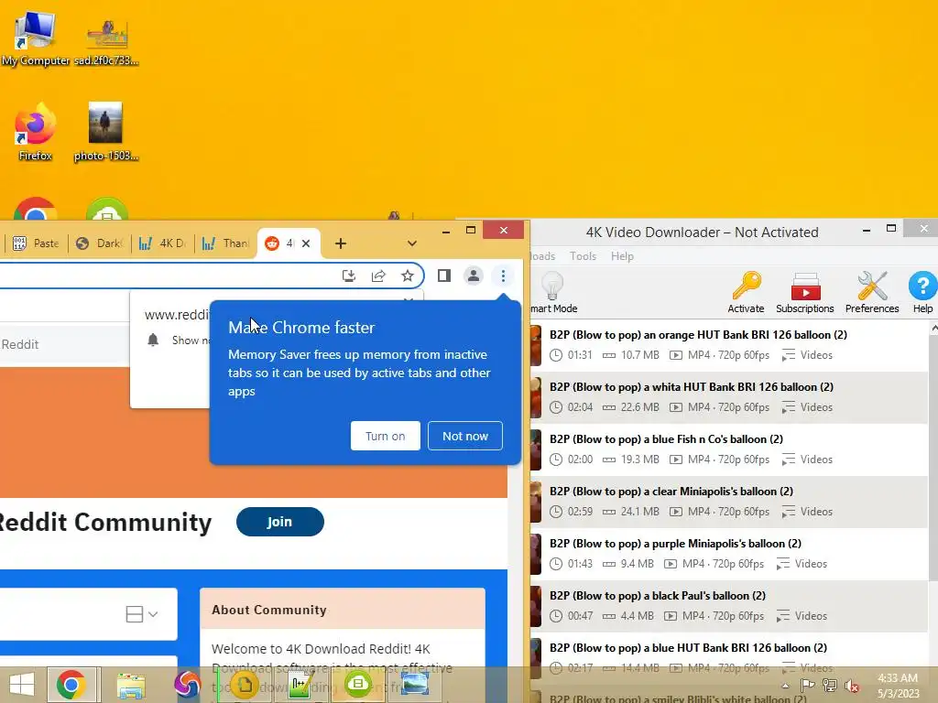Open Subscriptions in 4K Video Downloader toolbar
The image size is (938, 703).
point(804,292)
